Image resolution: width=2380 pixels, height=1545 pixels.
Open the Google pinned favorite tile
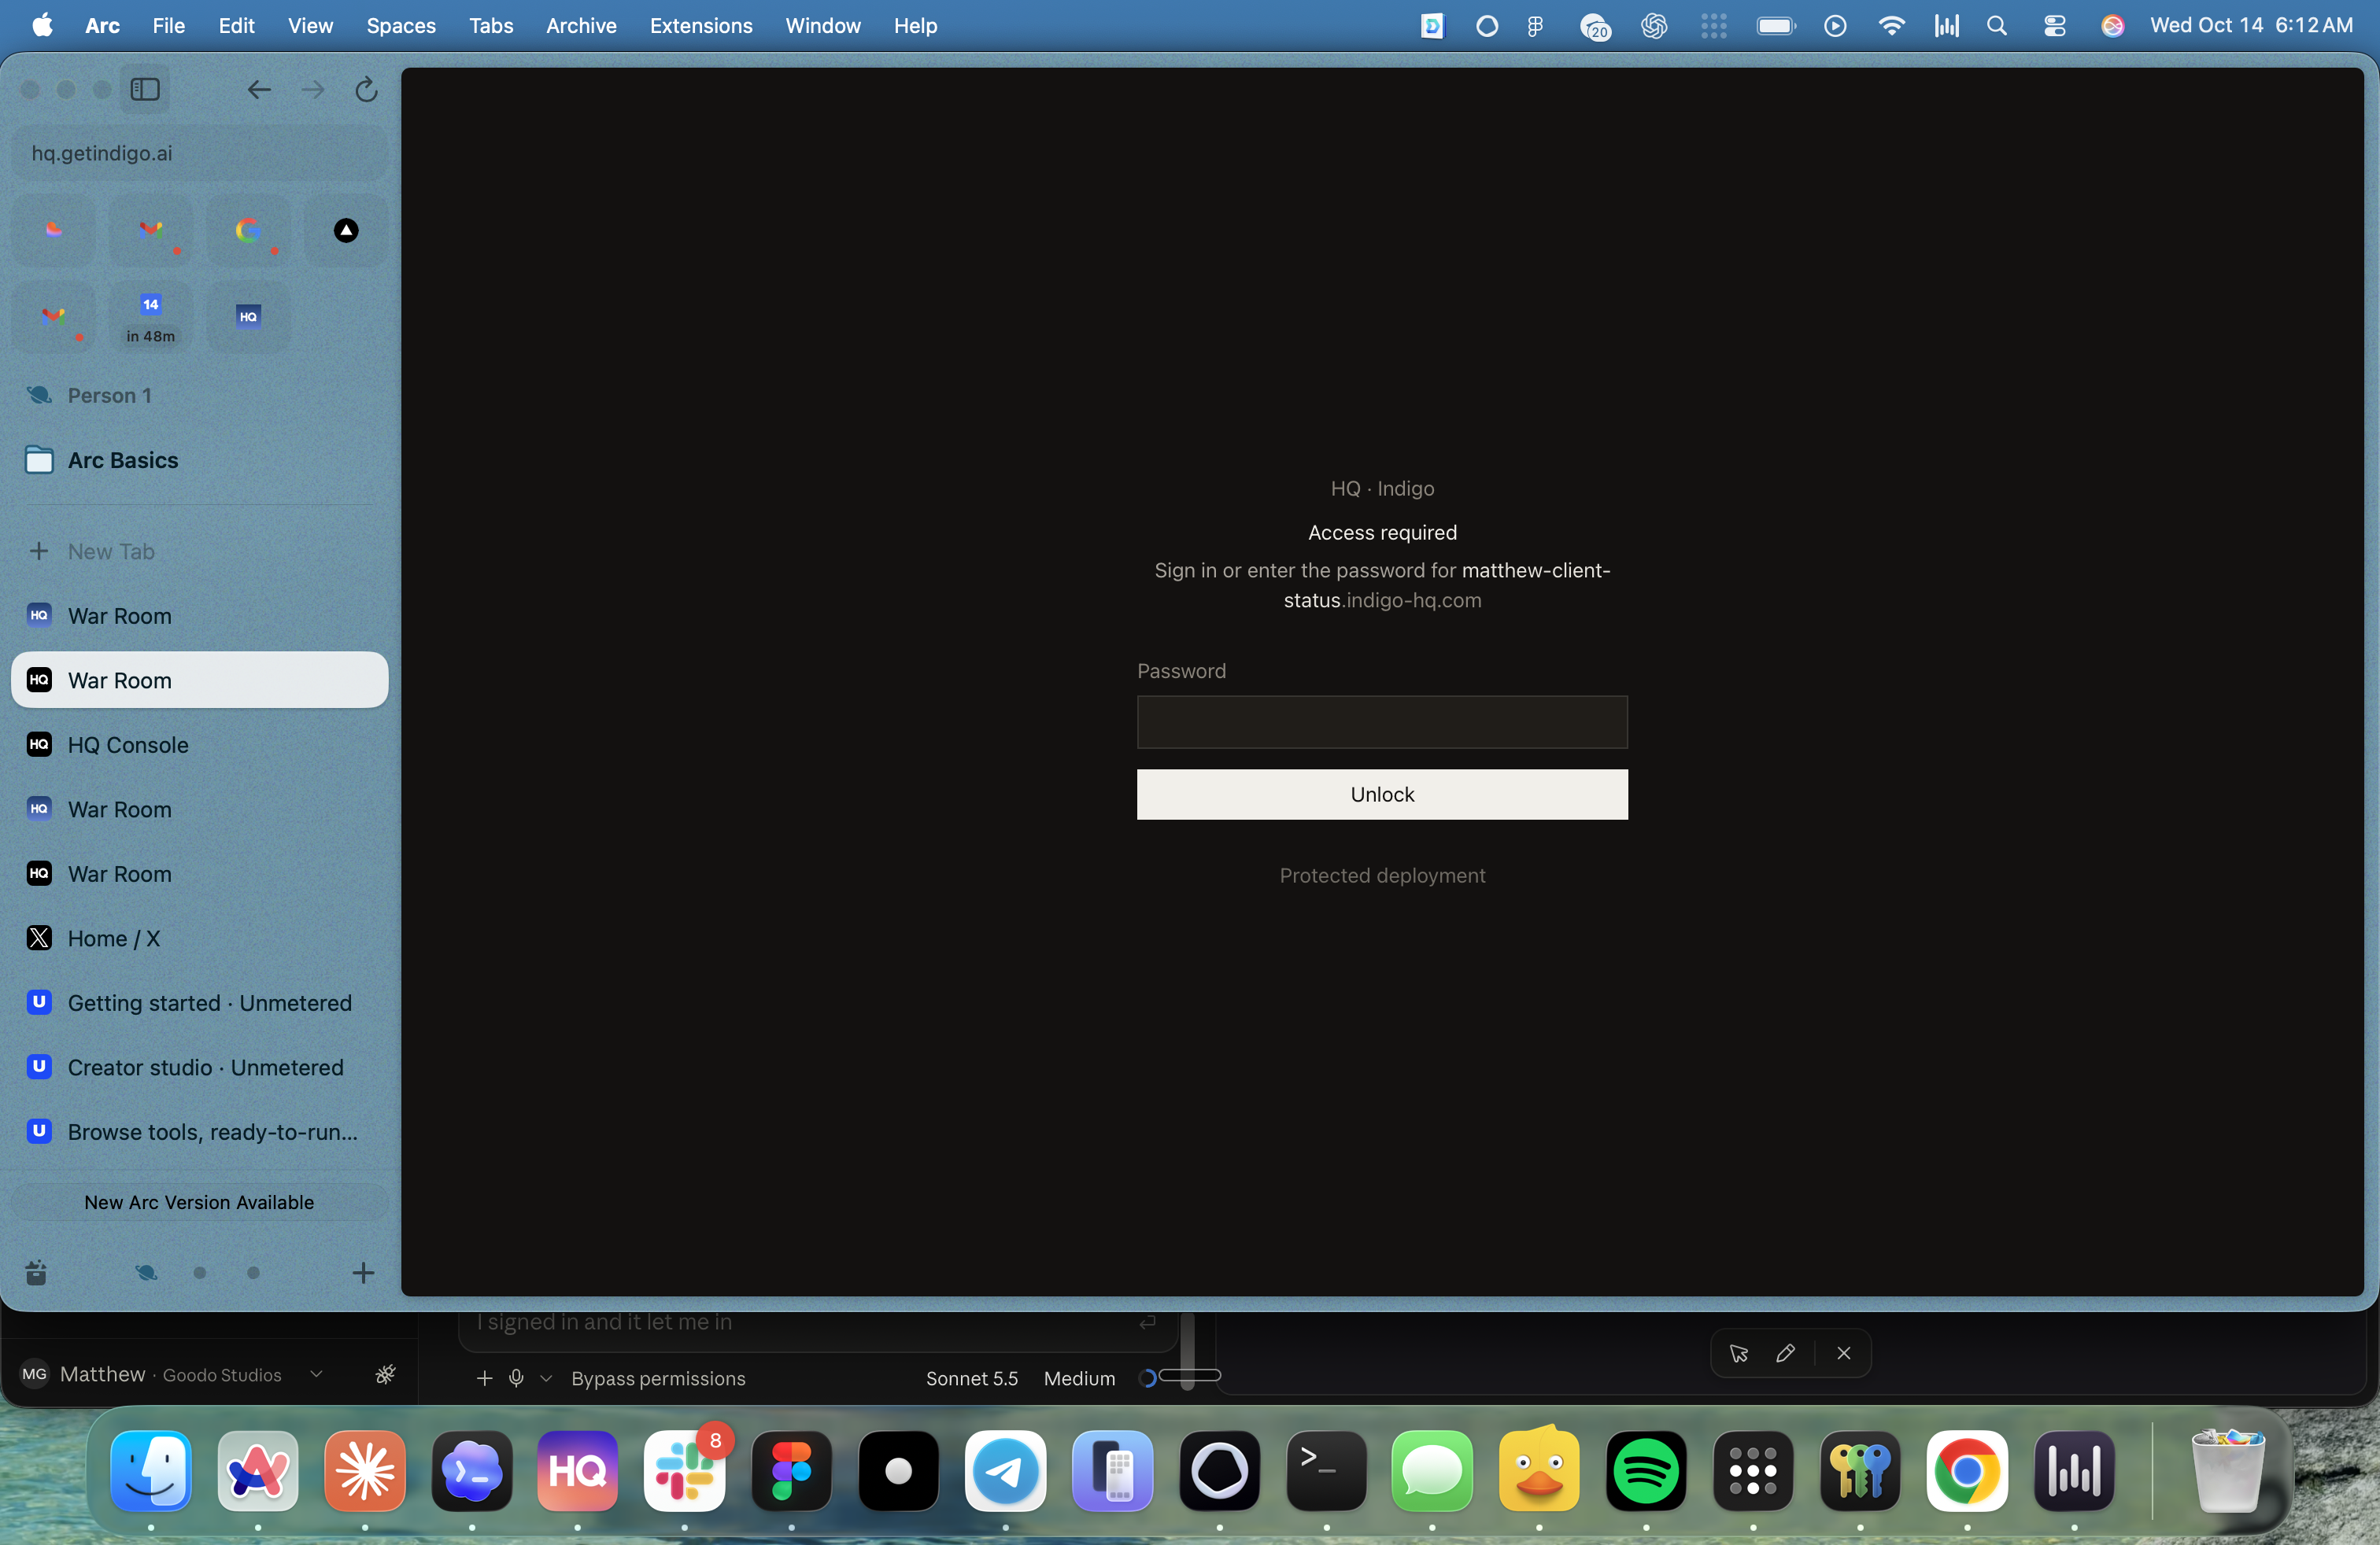(x=248, y=230)
